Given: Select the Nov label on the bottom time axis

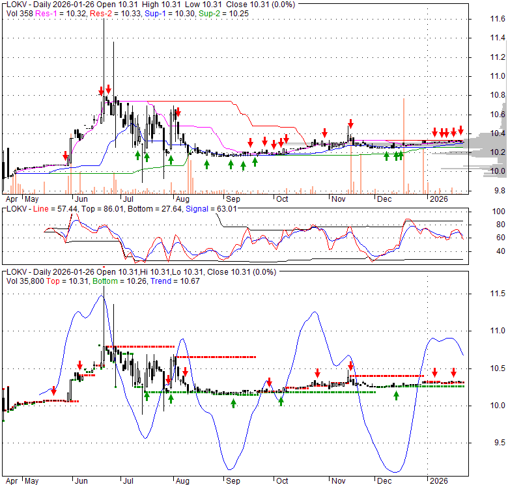Looking at the screenshot, I should coord(337,480).
